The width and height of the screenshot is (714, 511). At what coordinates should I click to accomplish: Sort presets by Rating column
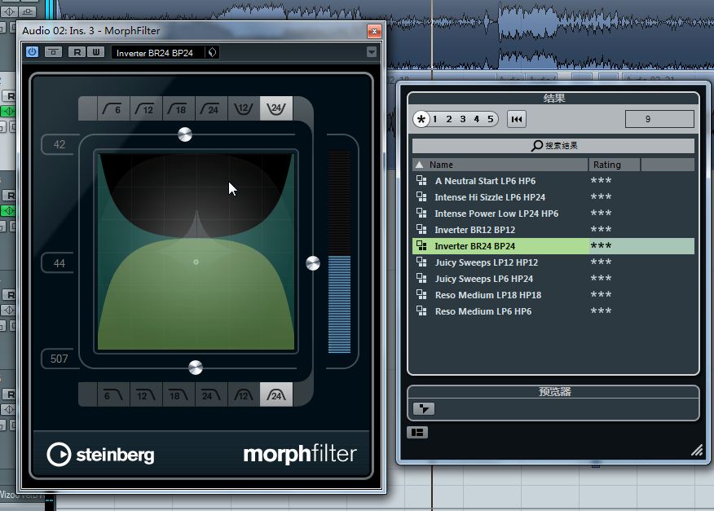(x=615, y=165)
